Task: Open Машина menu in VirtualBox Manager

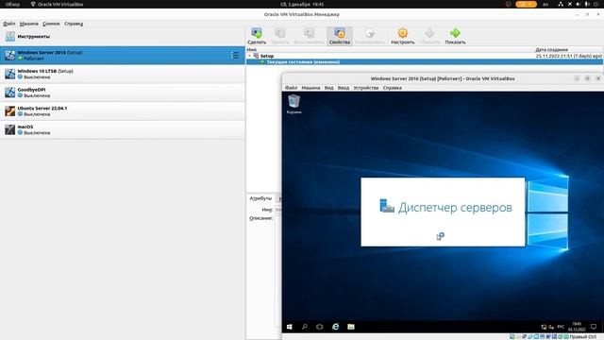Action: point(29,24)
